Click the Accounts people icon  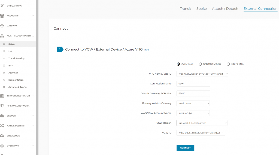click(2, 16)
